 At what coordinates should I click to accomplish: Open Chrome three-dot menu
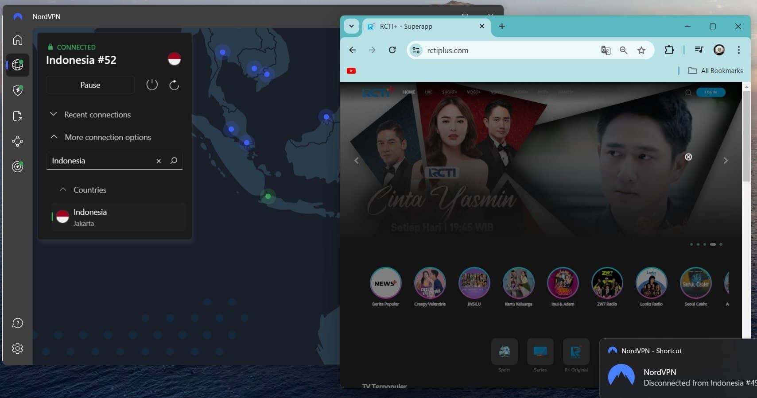738,50
